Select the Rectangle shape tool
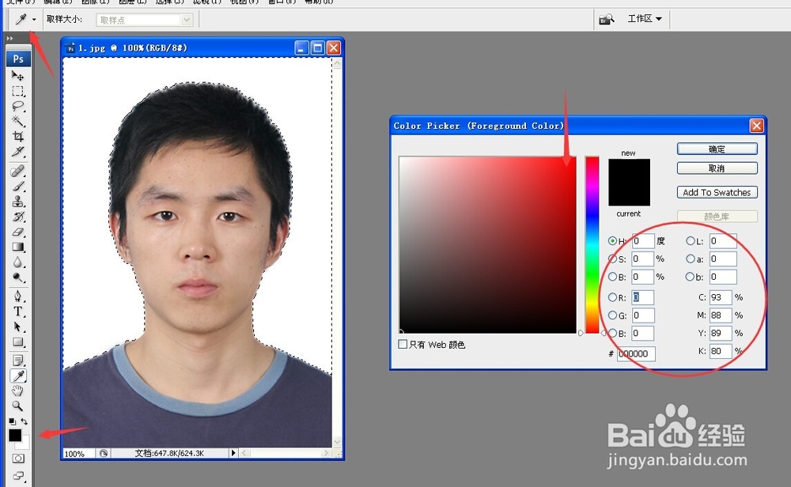The image size is (791, 487). point(17,342)
